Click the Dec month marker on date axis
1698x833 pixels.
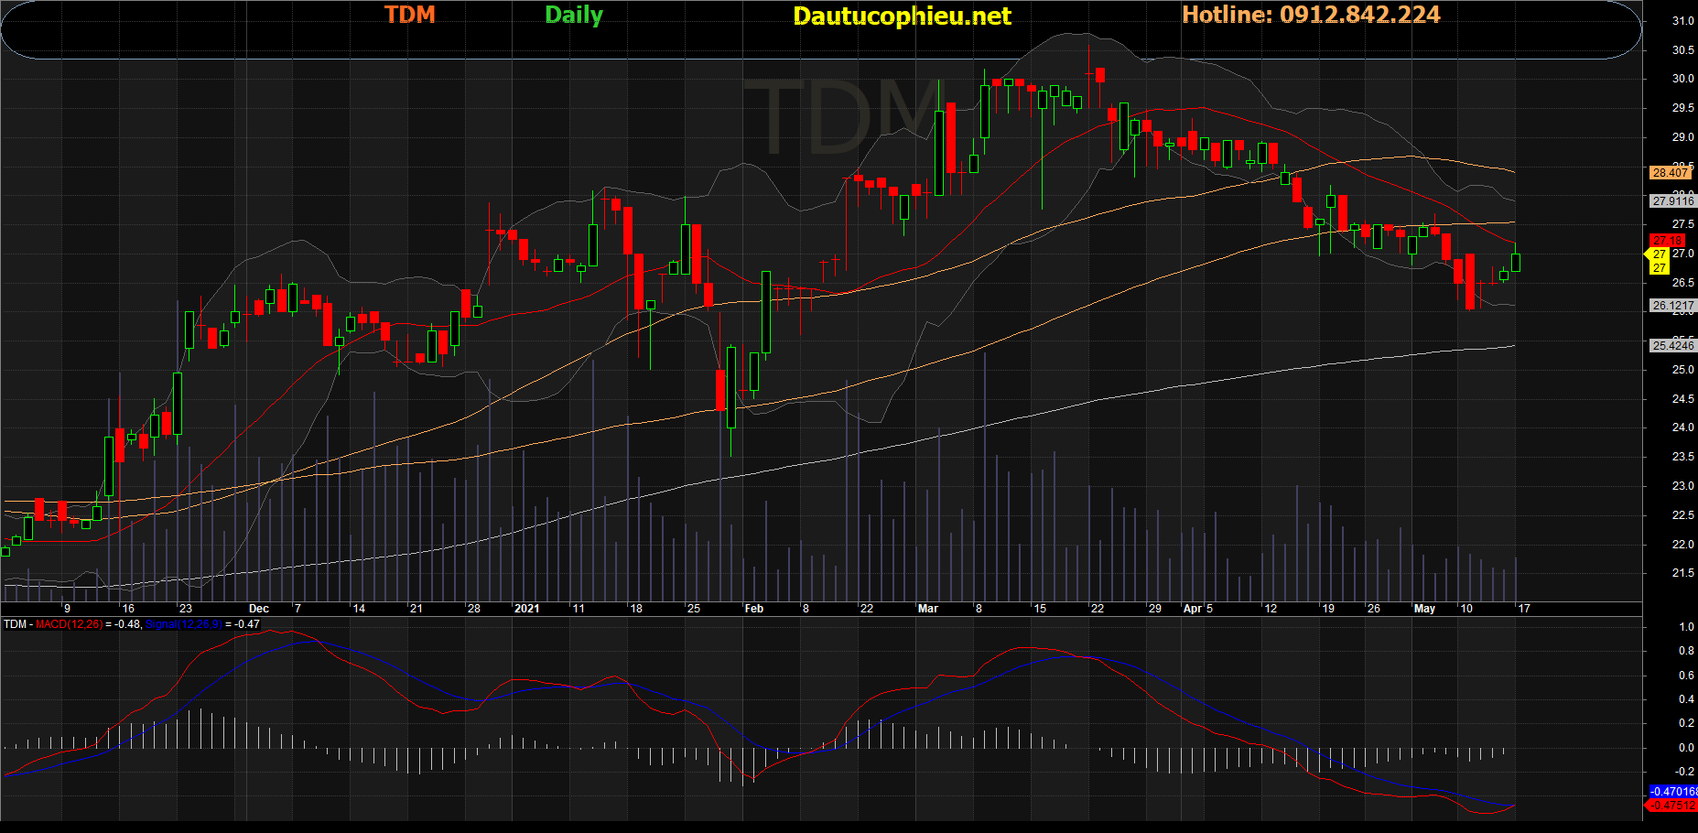tap(259, 609)
